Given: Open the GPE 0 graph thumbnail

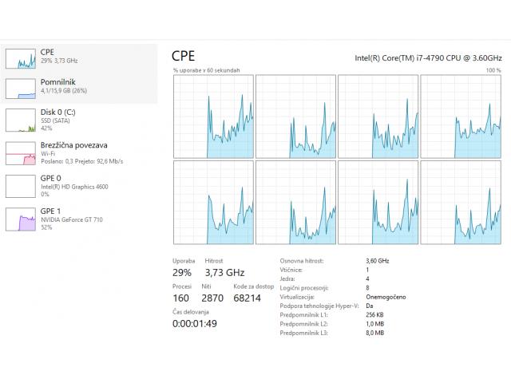Looking at the screenshot, I should click(x=21, y=186).
